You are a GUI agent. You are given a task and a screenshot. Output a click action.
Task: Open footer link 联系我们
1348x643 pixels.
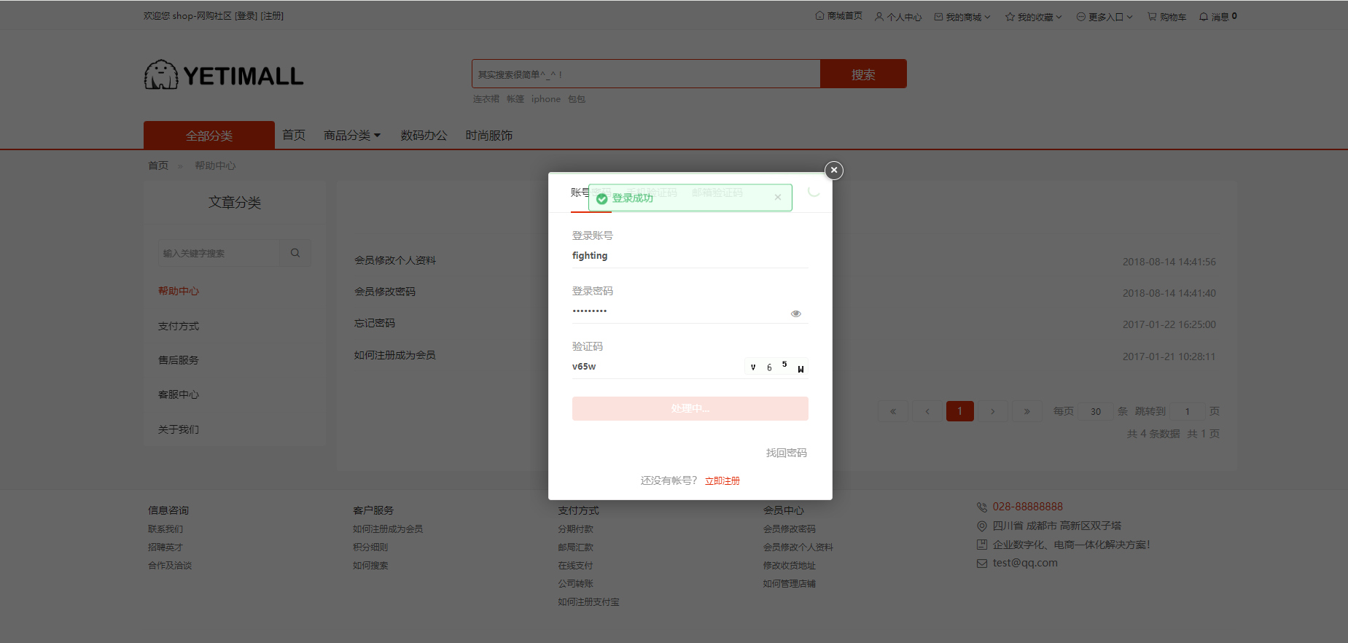tap(165, 529)
